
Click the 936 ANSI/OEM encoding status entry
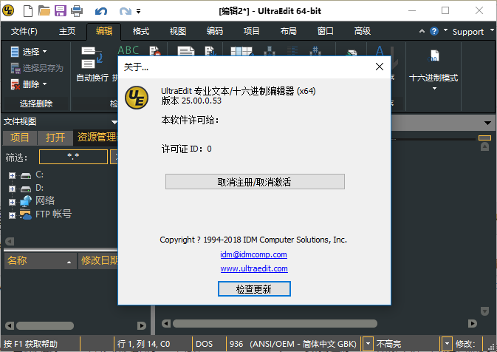click(293, 344)
